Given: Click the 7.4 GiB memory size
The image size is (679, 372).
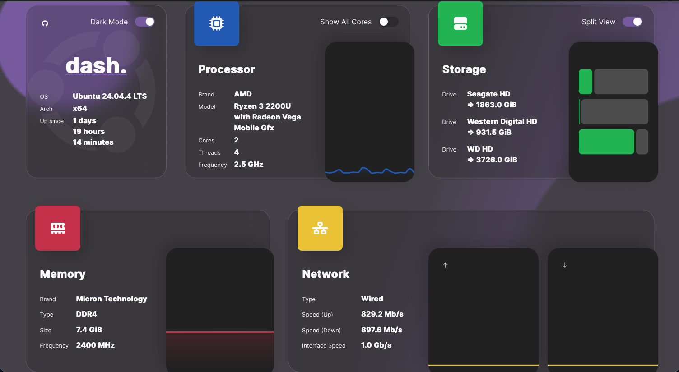Looking at the screenshot, I should (x=89, y=330).
